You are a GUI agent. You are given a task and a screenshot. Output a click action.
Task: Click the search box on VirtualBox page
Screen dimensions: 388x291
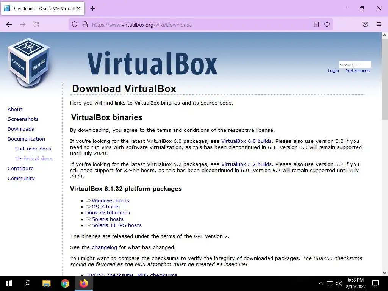355,64
